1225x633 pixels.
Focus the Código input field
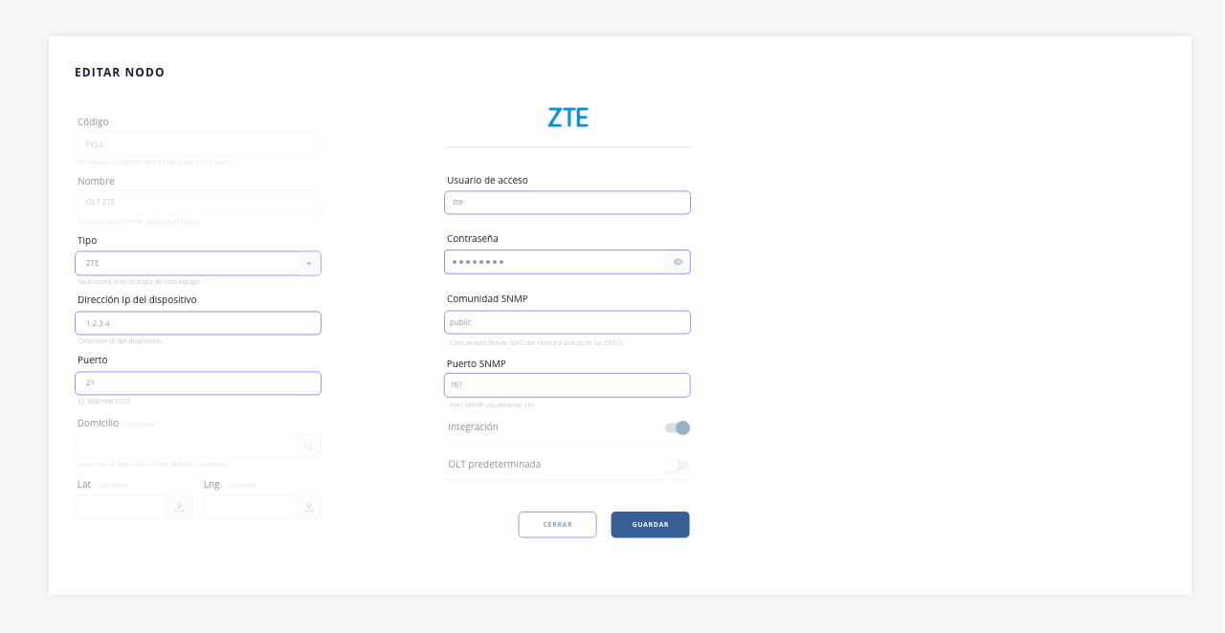point(197,144)
